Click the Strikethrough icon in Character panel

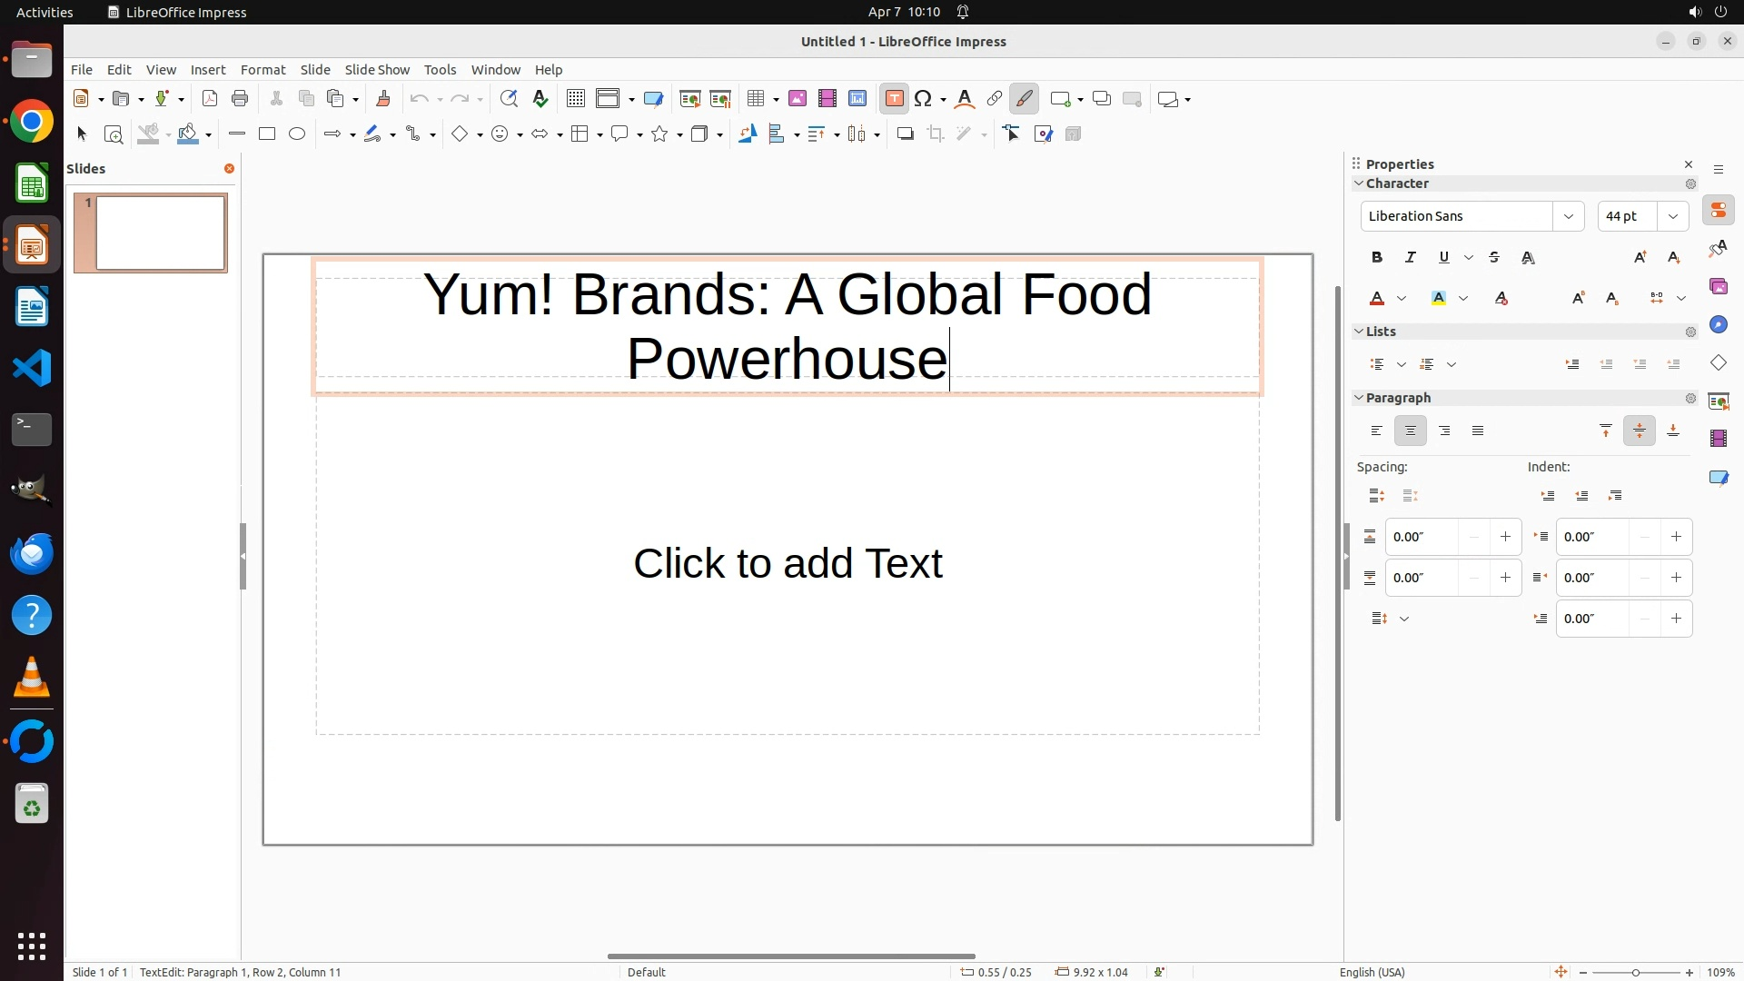1494,258
